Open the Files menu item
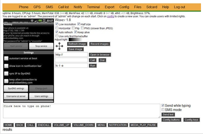 pos(138,7)
